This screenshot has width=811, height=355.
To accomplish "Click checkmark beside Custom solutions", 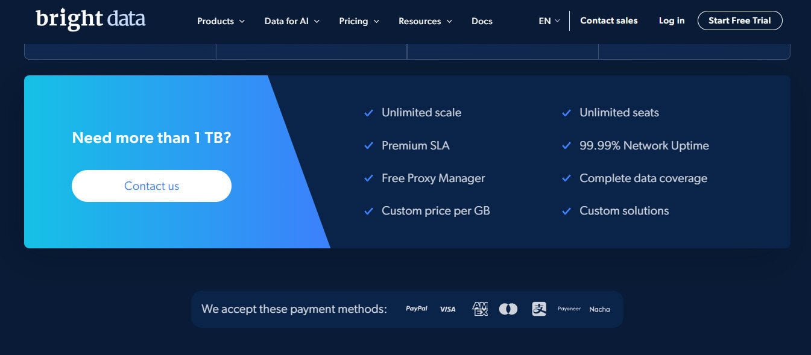I will click(x=566, y=211).
